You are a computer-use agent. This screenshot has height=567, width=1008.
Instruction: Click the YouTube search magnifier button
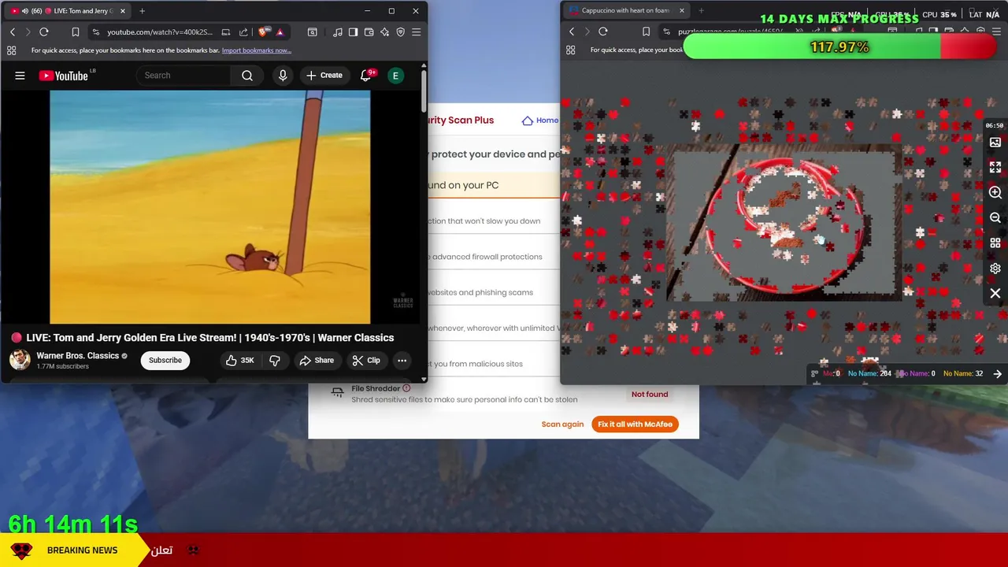247,76
